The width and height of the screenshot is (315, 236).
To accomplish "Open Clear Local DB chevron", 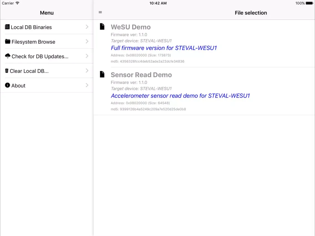I will (87, 71).
